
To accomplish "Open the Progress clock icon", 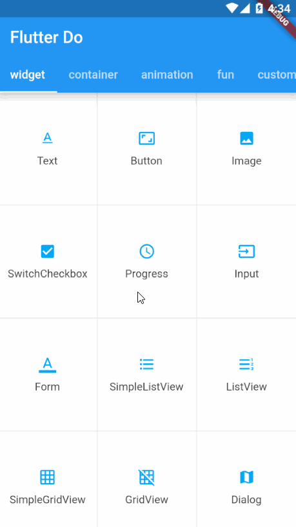I will [146, 252].
